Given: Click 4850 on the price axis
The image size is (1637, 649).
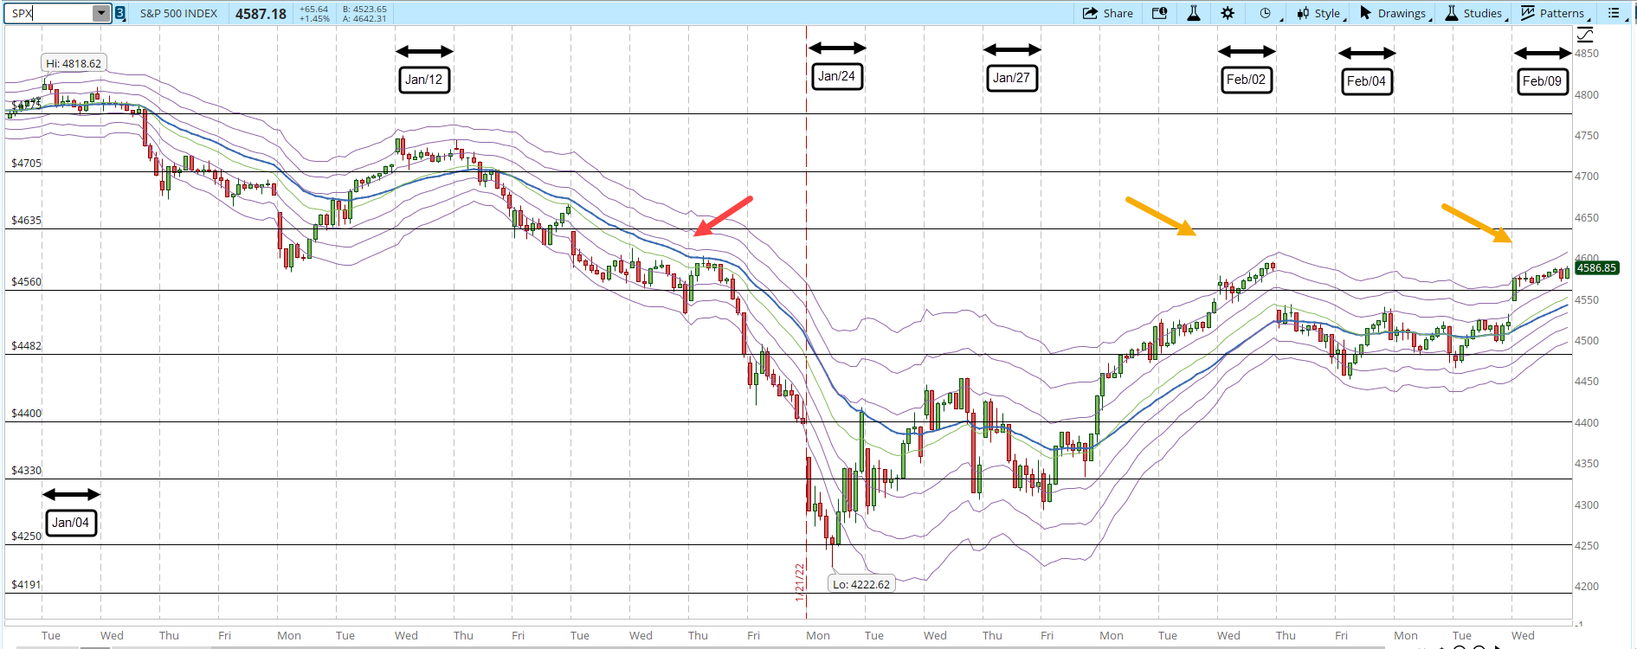Looking at the screenshot, I should tap(1587, 54).
